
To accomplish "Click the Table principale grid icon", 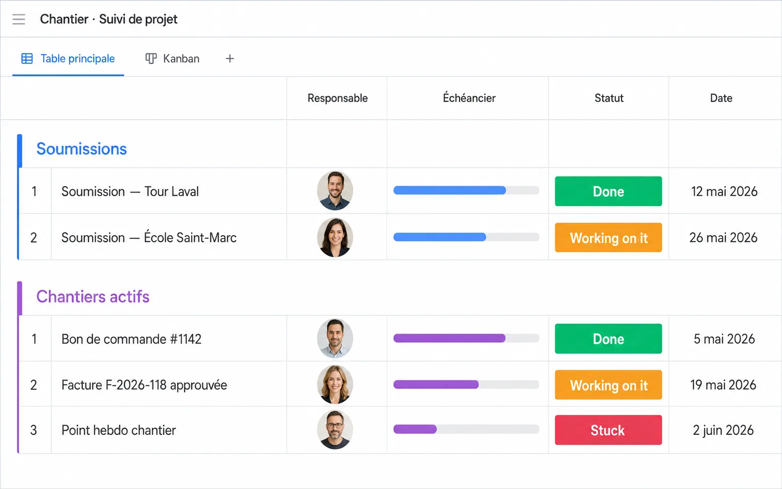I will click(x=27, y=59).
